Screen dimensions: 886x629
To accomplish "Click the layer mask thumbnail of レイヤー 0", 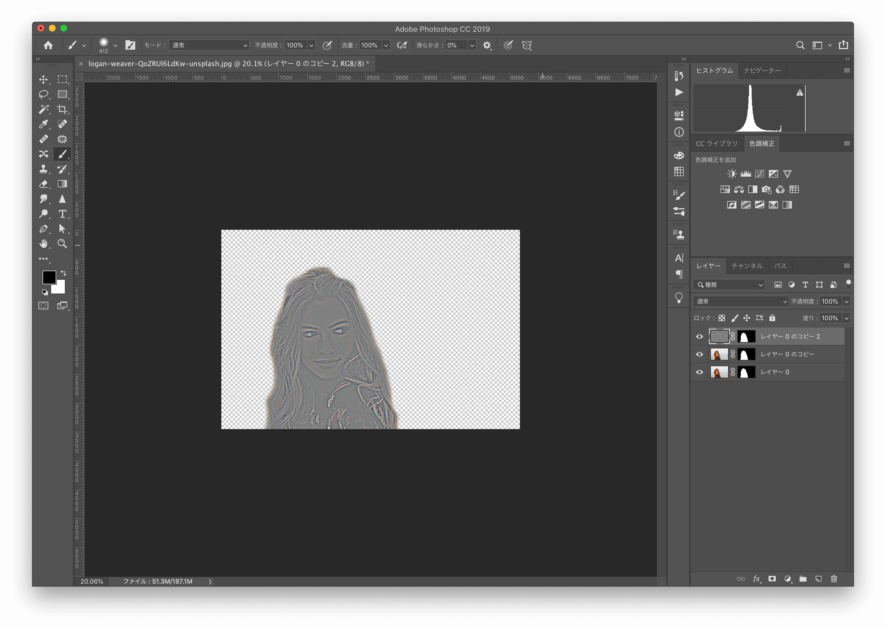I will pos(746,372).
